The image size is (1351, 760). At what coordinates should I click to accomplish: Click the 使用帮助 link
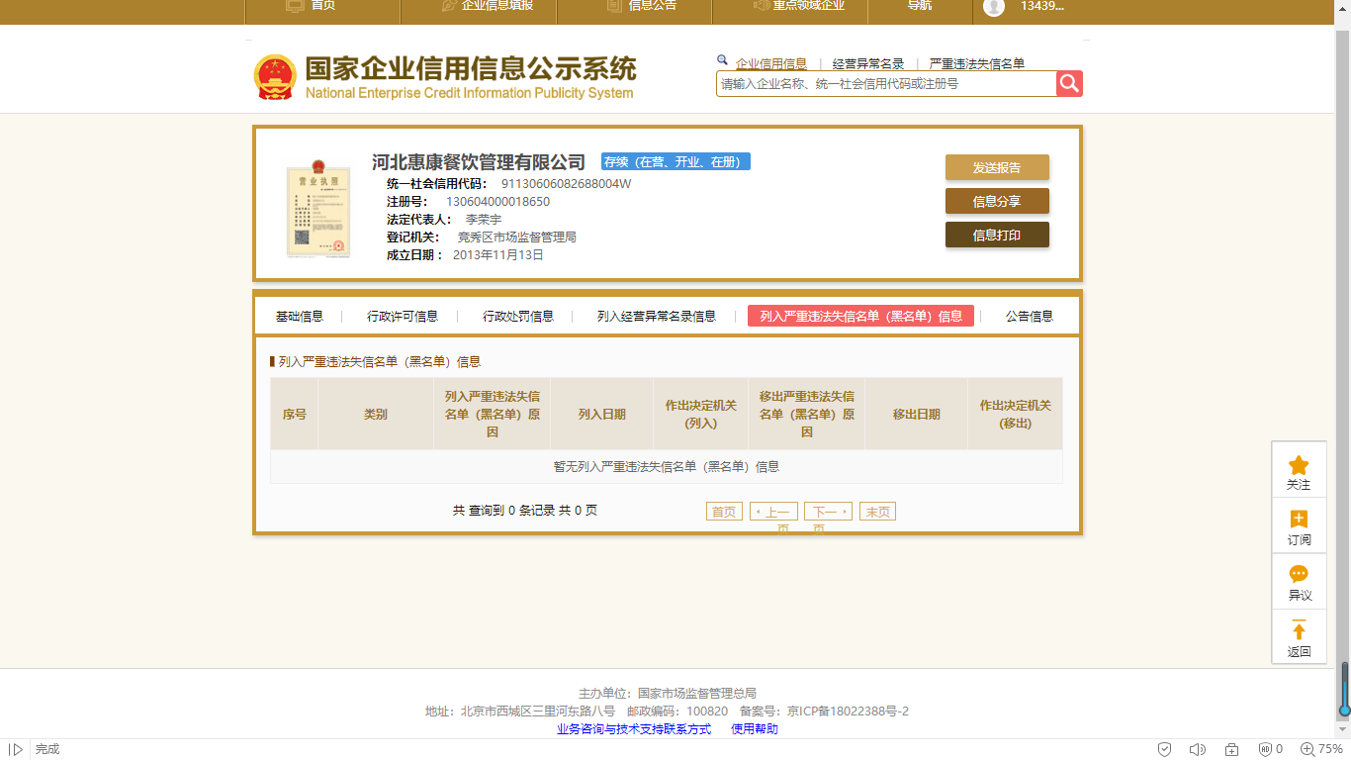tap(755, 729)
